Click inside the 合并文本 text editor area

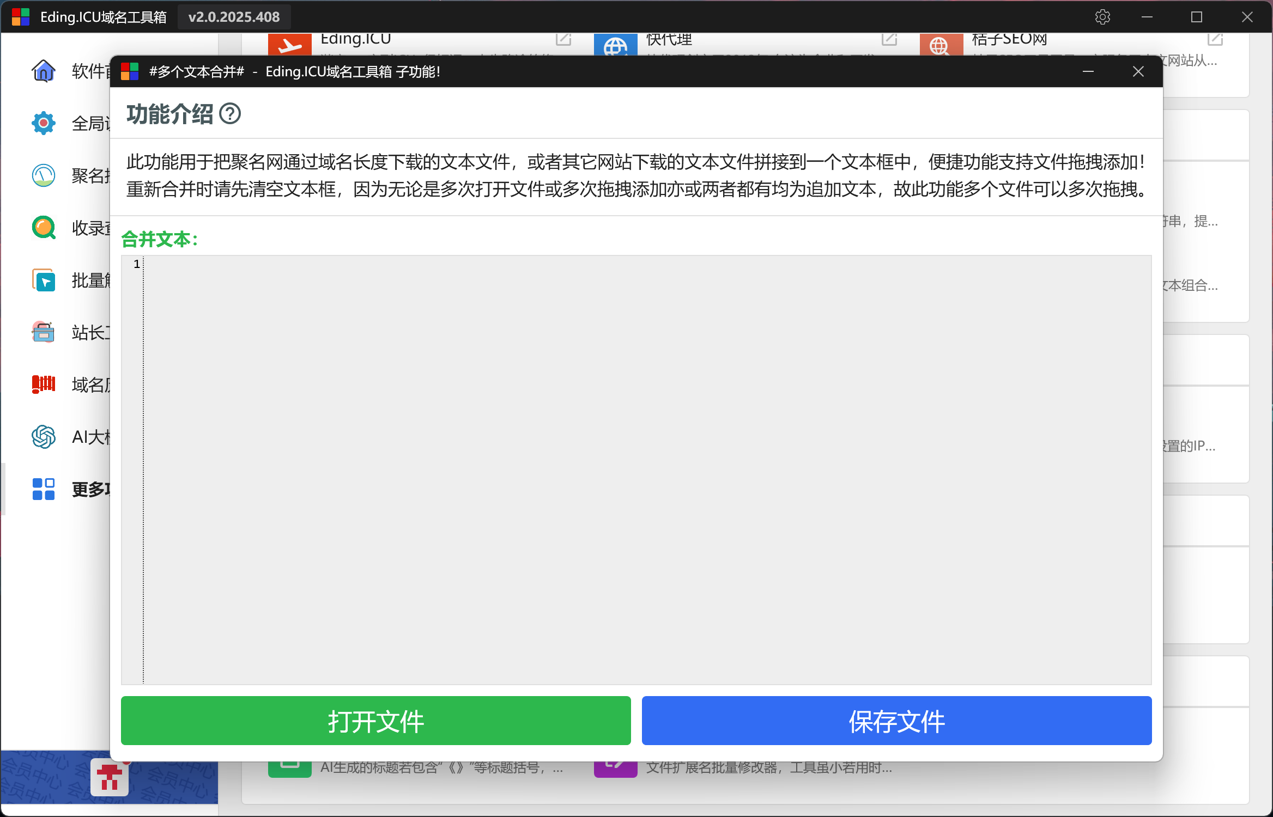tap(647, 470)
